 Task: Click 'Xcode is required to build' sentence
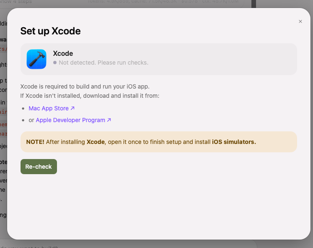[x=85, y=86]
